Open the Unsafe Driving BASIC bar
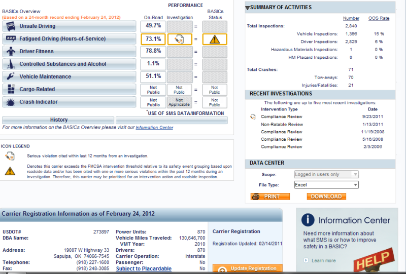This screenshot has width=406, height=274. coord(69,26)
